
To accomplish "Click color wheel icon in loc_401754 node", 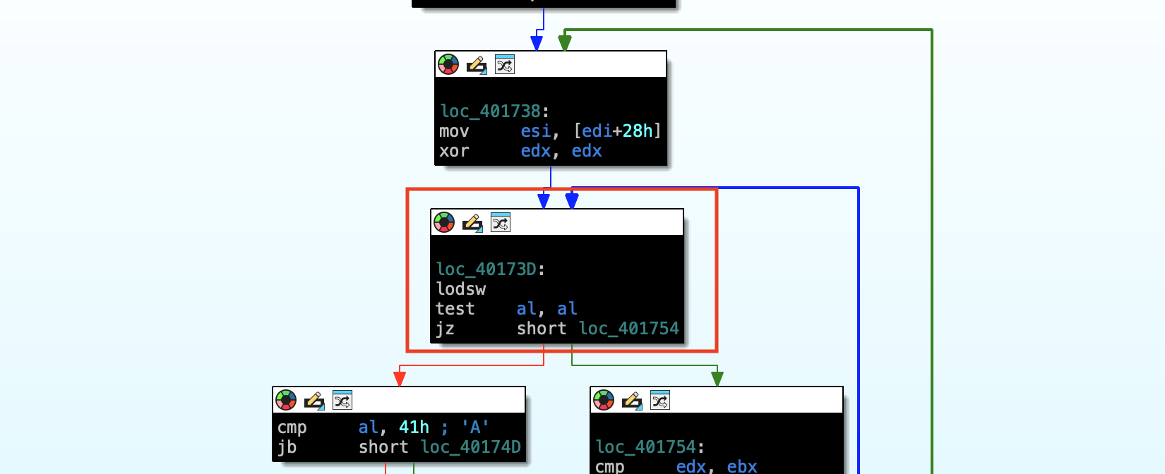I will coord(604,401).
